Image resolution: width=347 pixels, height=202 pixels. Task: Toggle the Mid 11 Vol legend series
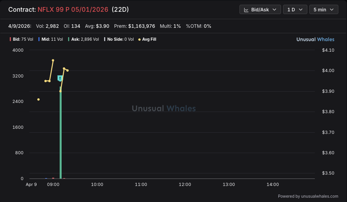(51, 39)
